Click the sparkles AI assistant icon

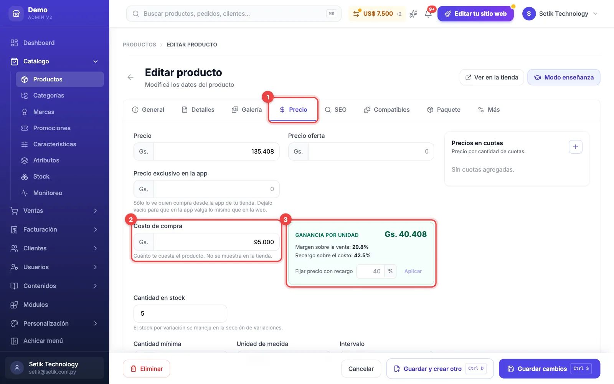[413, 14]
